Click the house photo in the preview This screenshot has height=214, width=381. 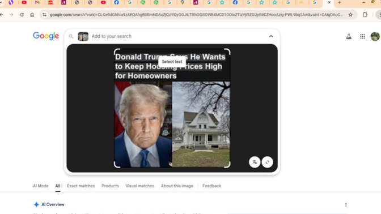(x=201, y=124)
